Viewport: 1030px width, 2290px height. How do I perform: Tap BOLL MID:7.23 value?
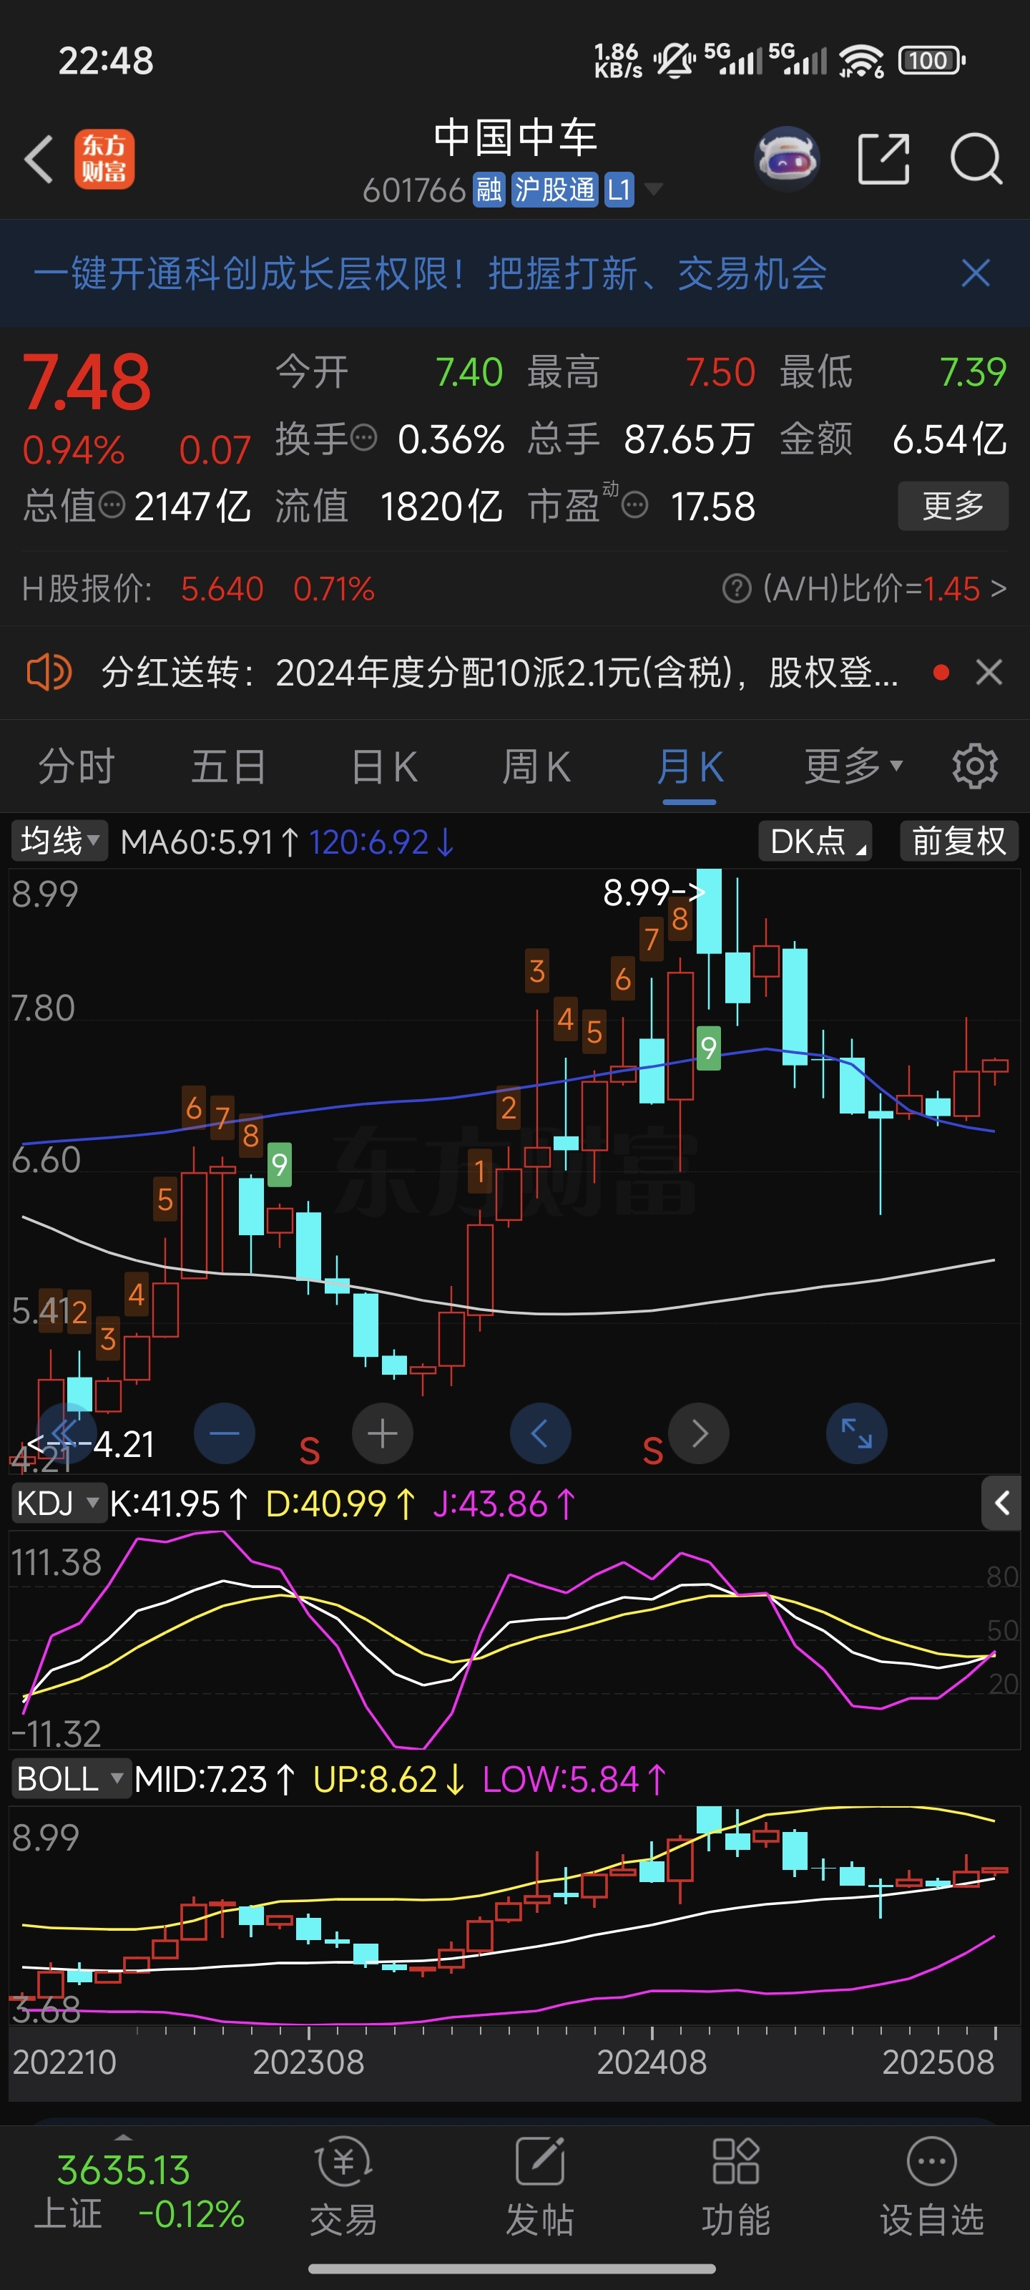tap(214, 1779)
